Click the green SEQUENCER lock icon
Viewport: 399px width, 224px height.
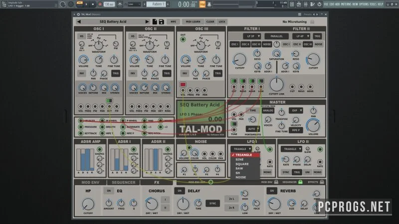tap(300, 182)
